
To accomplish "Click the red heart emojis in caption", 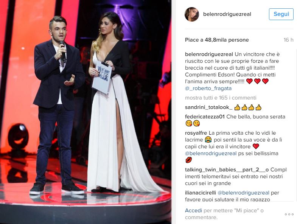I will click(257, 81).
